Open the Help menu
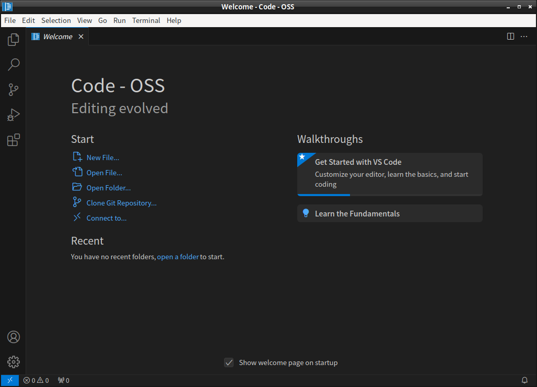Viewport: 537px width, 387px height. point(174,20)
